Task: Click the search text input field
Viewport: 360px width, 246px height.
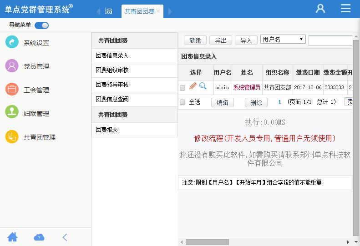Action: tap(330, 40)
